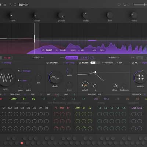Screen dimensions: 147x147
Task: Open the 9.6kHz crossover dropdown
Action: pos(114,57)
